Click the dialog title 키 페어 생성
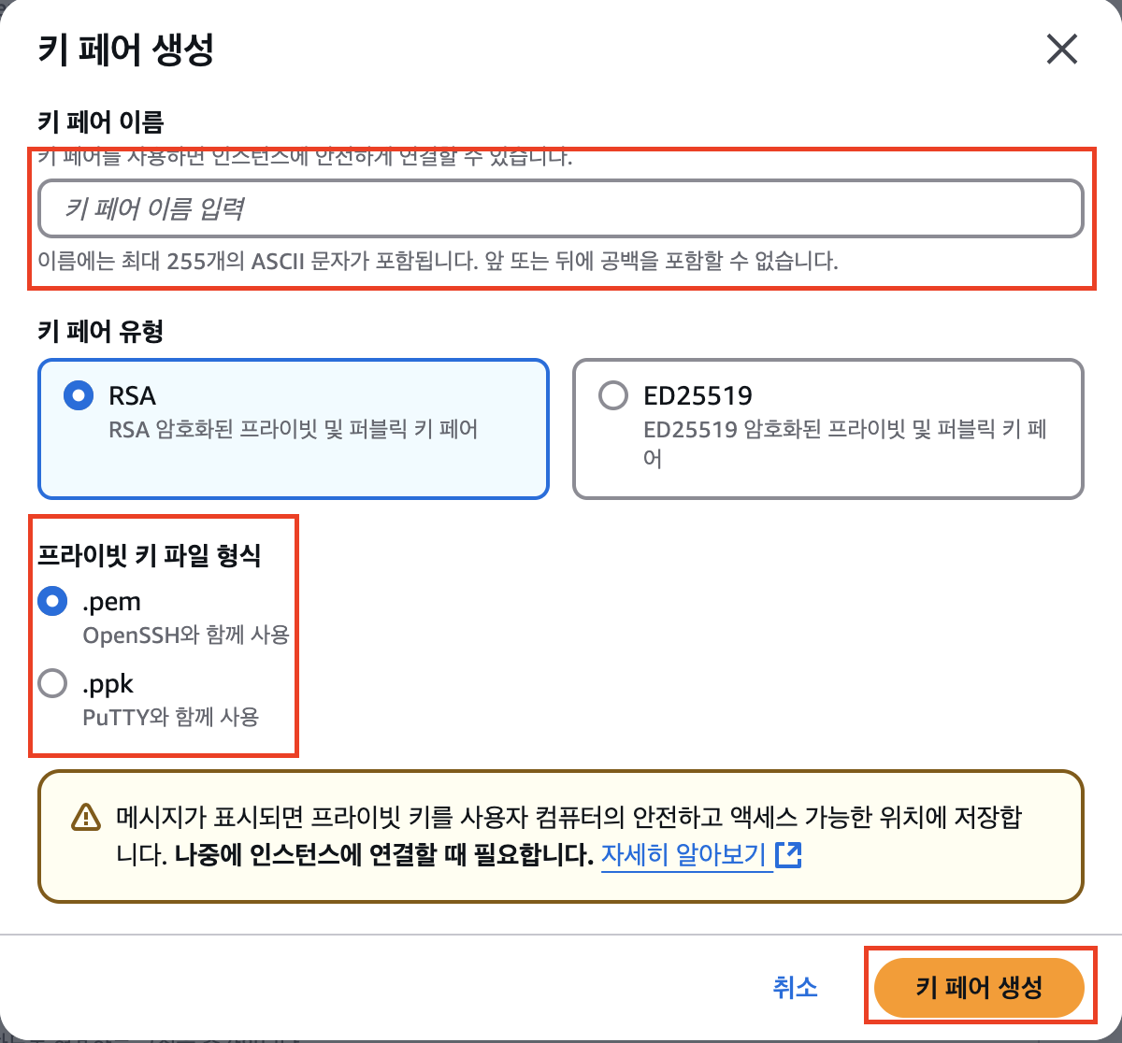 click(x=126, y=50)
